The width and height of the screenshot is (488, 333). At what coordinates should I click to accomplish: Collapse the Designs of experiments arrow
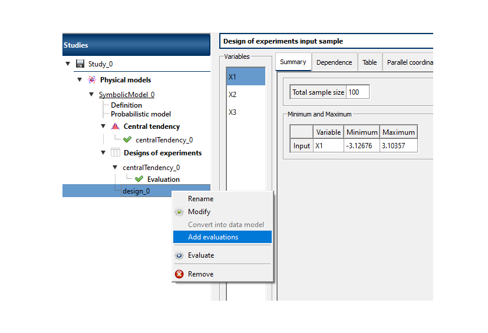point(103,153)
